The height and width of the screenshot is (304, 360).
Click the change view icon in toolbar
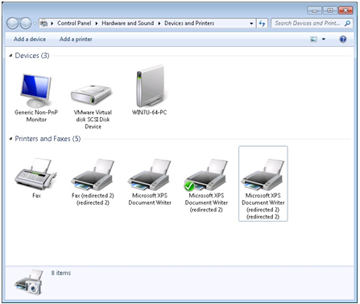(x=313, y=40)
